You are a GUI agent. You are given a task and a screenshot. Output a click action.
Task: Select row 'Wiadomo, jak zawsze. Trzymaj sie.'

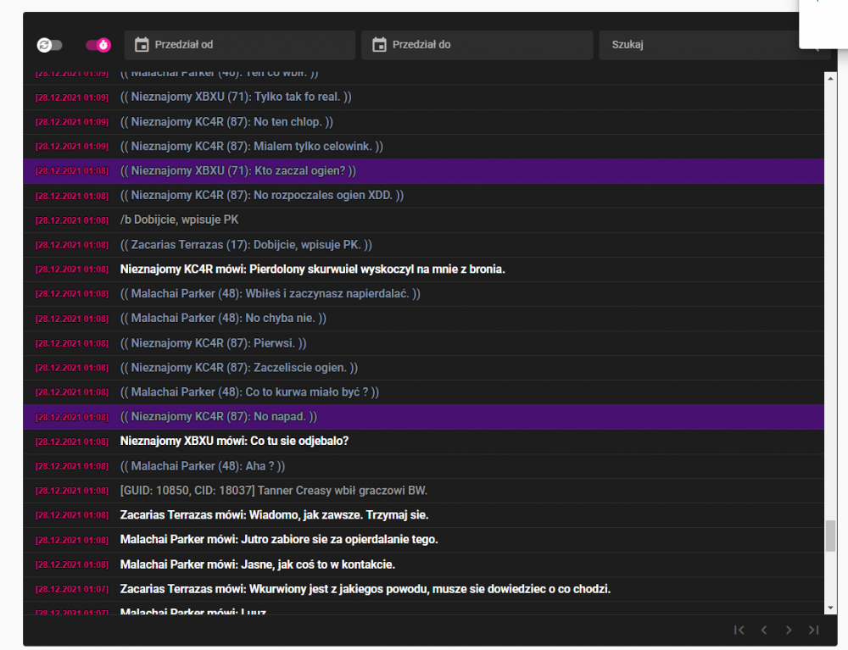(423, 515)
